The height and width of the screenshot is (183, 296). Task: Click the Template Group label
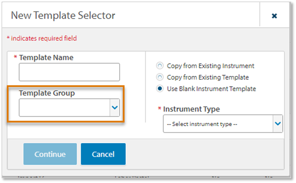(x=47, y=93)
